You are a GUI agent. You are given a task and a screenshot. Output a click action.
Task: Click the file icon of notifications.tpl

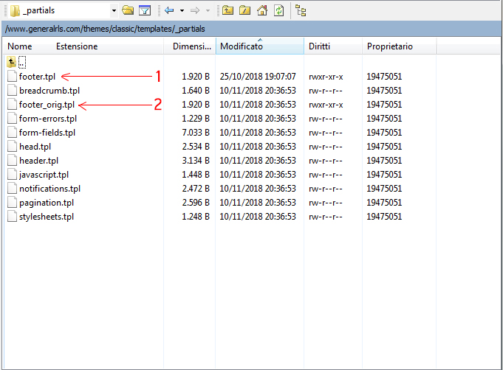pyautogui.click(x=13, y=189)
